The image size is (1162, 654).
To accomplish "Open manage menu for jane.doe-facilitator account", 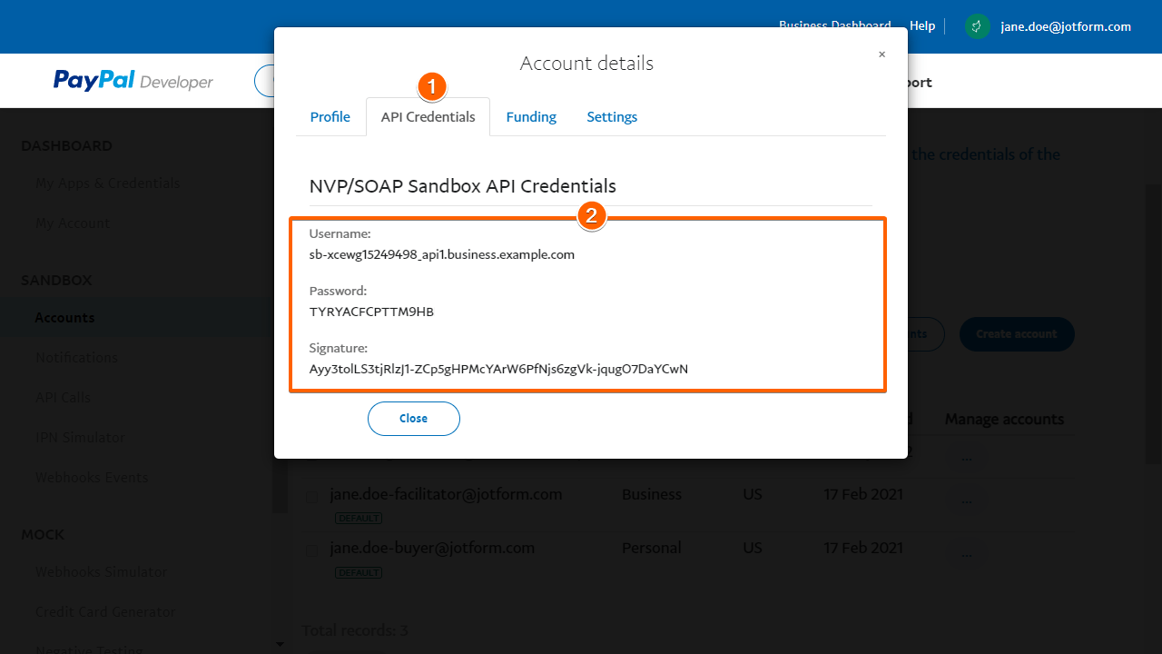I will [967, 500].
